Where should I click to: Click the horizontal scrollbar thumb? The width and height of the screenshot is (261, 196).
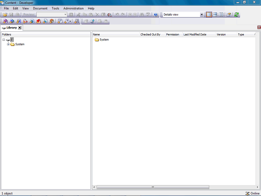(x=153, y=187)
